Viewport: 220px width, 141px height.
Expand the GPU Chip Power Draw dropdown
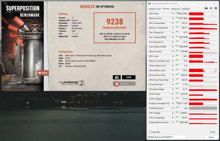pos(173,80)
